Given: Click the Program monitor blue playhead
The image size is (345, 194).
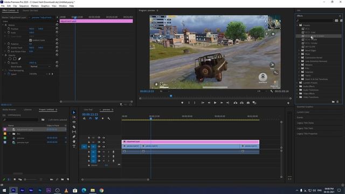Looking at the screenshot, I should click(171, 96).
